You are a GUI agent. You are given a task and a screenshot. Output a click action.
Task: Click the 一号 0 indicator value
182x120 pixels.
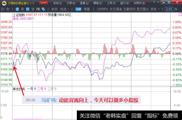click(x=32, y=89)
